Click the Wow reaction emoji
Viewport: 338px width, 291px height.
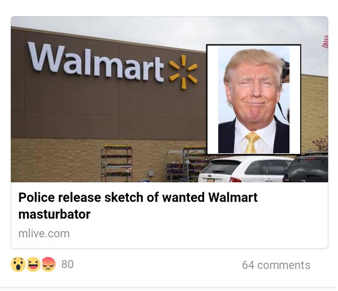pos(18,264)
